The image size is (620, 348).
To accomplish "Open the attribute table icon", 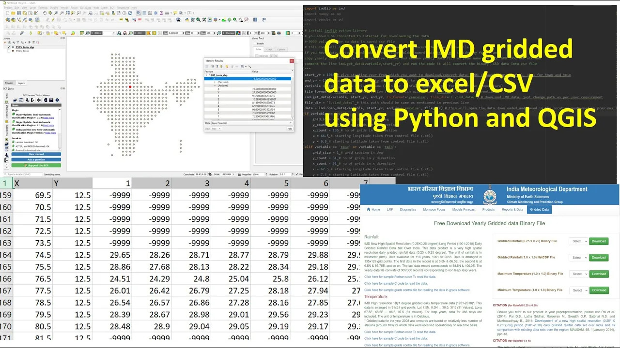I will click(144, 13).
